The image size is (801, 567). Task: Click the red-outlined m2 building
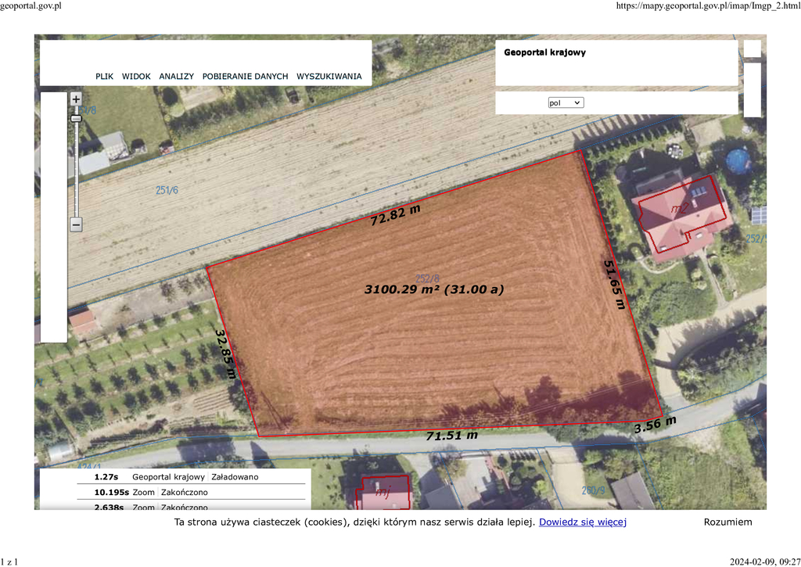679,211
